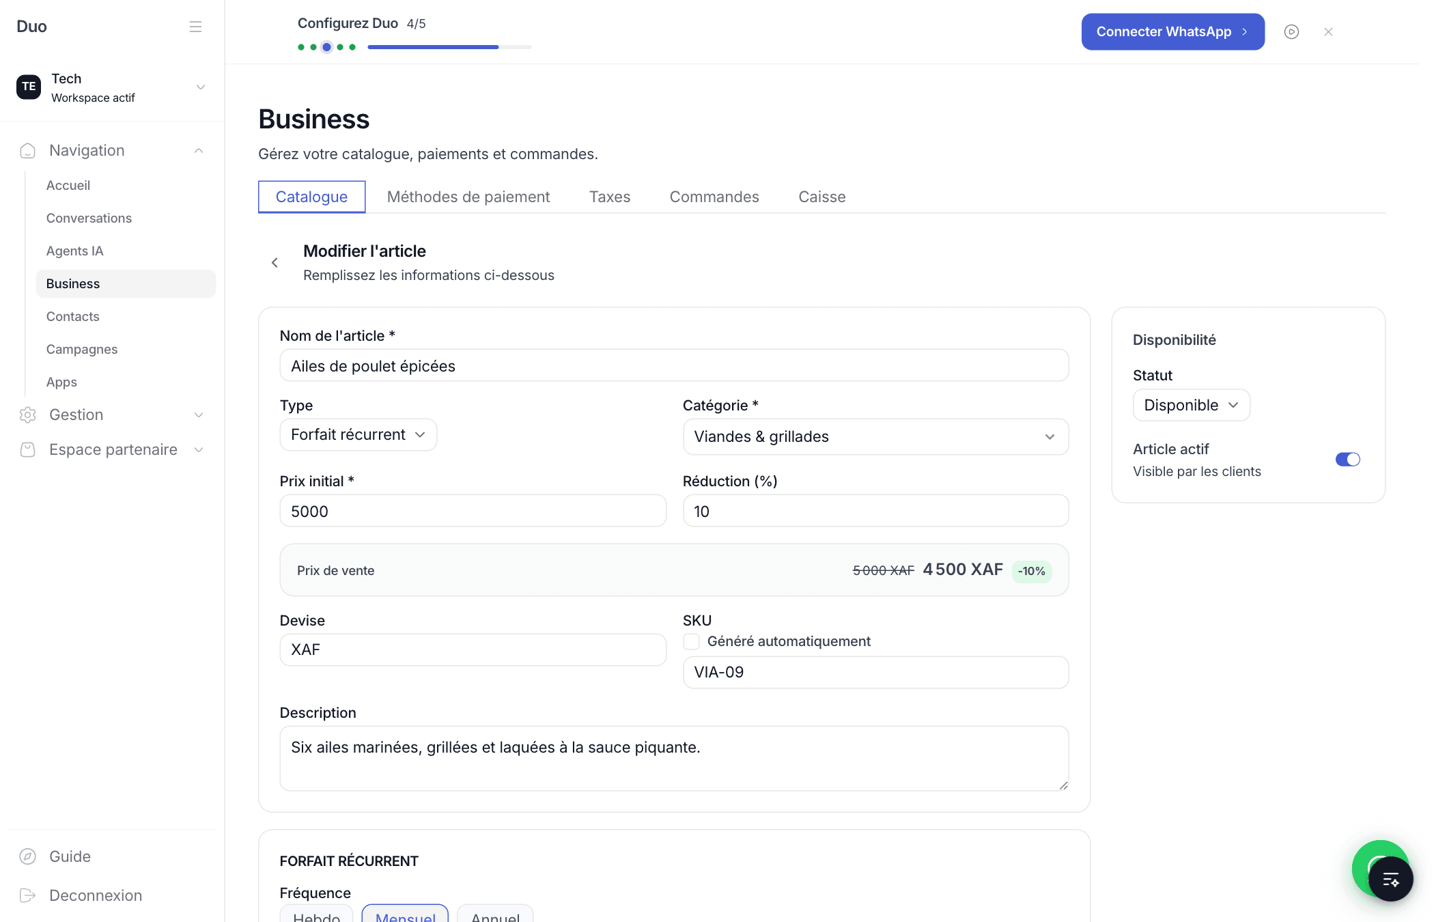Click the Navigation home icon
The image size is (1434, 922).
pyautogui.click(x=28, y=150)
